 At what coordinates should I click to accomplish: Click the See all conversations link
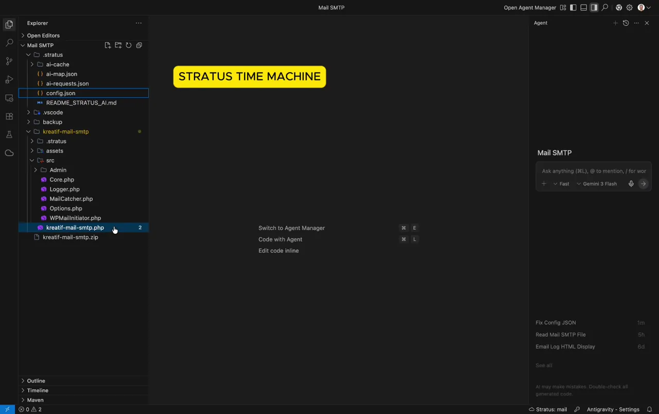544,366
